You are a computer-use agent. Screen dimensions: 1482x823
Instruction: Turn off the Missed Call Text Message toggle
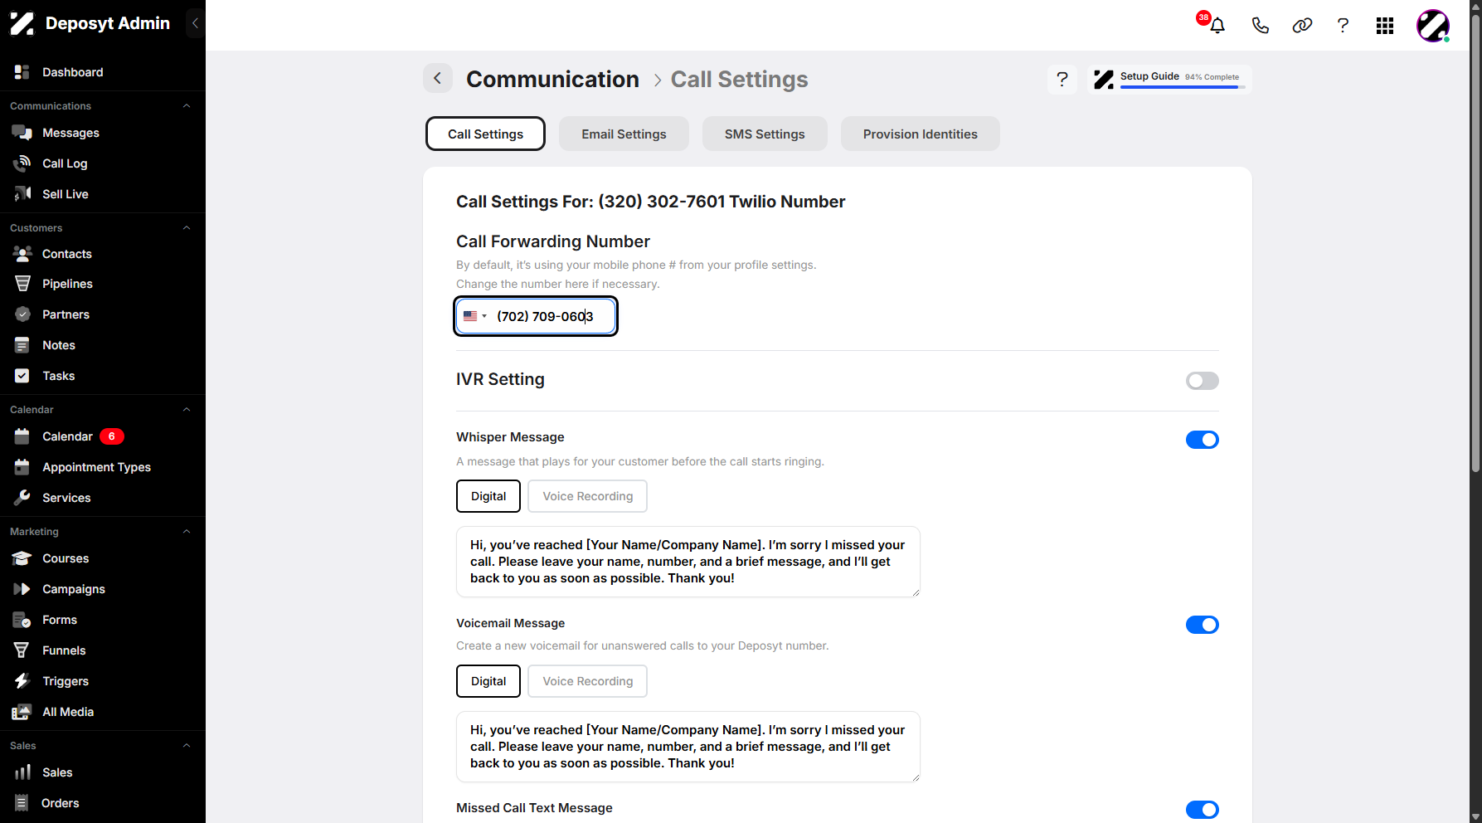coord(1202,810)
